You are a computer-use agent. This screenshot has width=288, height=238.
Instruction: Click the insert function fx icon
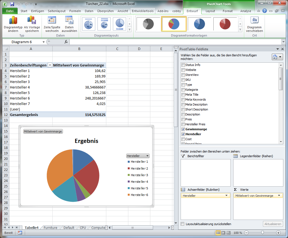click(x=66, y=42)
